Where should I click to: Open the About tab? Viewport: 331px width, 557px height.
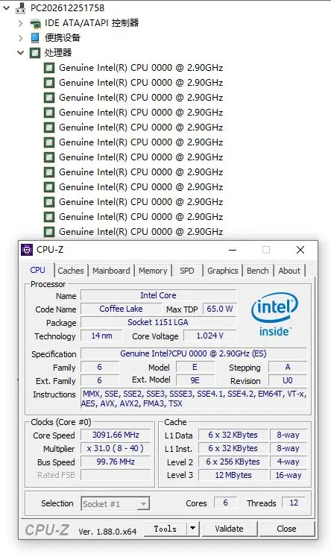pos(289,271)
